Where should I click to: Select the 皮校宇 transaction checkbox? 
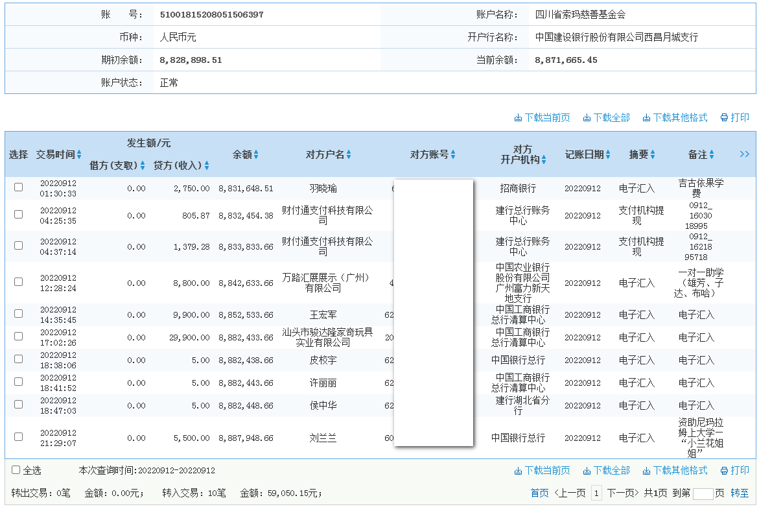18,359
